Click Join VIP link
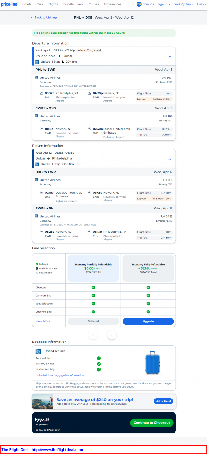 click(149, 4)
